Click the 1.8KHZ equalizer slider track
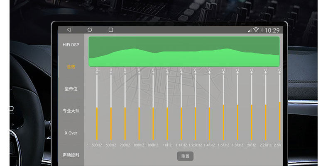 237,107
